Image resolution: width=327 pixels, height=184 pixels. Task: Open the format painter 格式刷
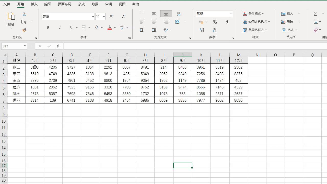24,30
